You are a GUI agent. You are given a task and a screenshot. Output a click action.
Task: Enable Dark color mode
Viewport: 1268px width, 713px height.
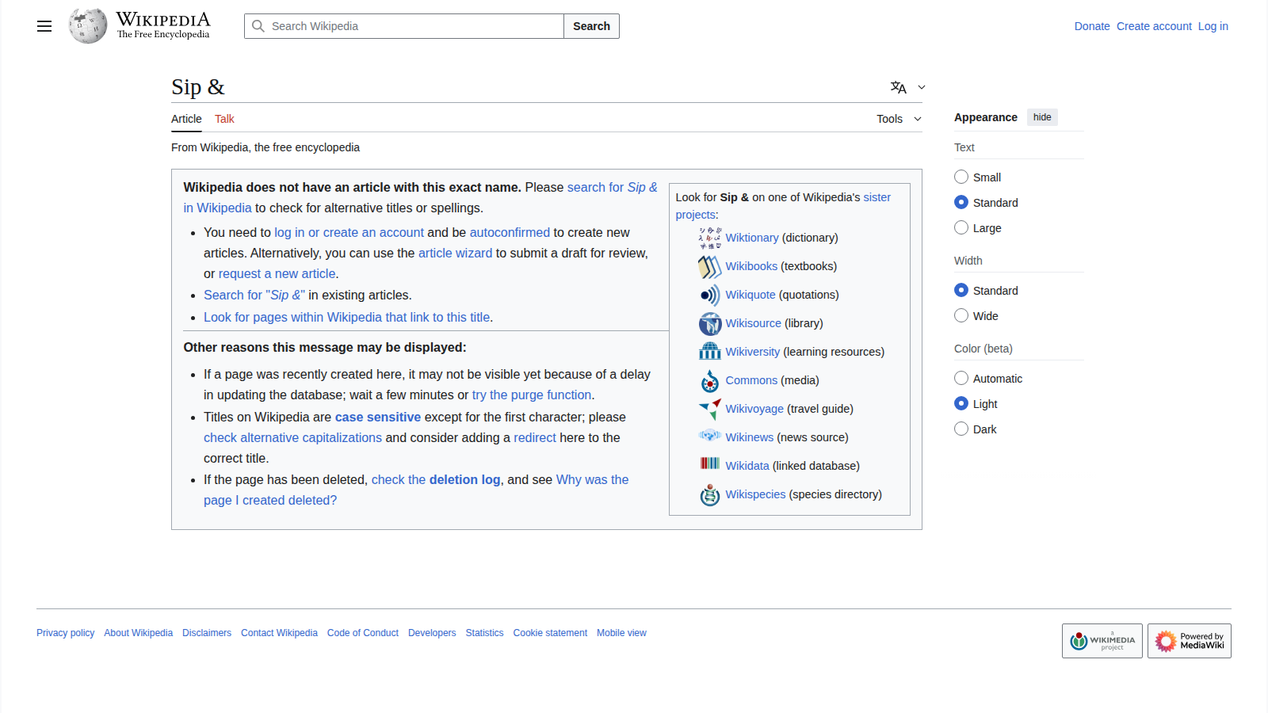tap(961, 429)
